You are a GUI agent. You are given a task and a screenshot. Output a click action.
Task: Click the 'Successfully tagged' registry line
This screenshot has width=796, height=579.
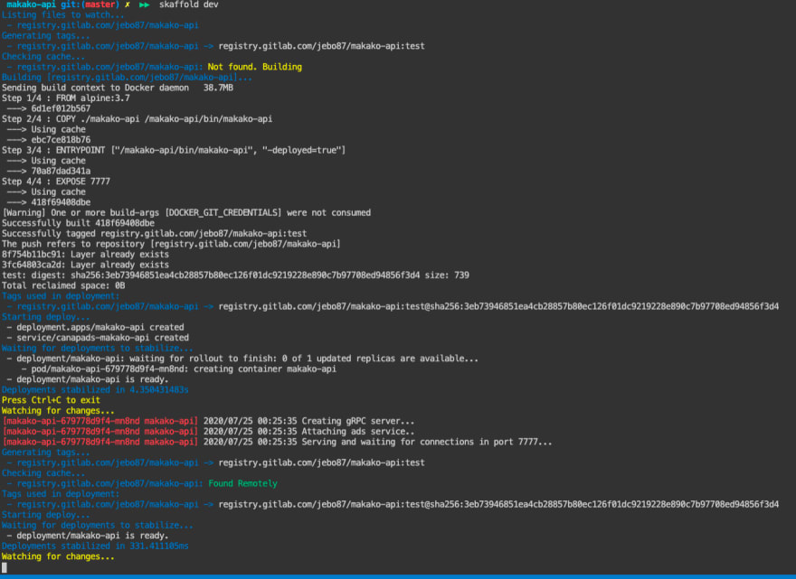[x=155, y=234]
